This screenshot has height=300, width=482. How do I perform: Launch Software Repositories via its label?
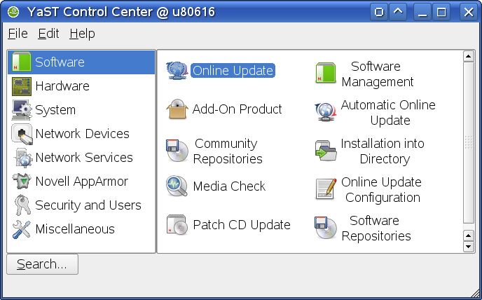pos(376,229)
